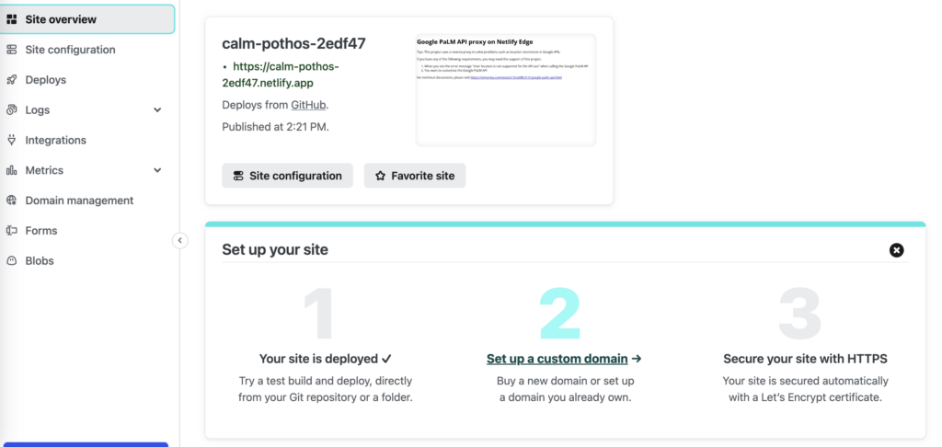Viewport: 942px width, 447px height.
Task: Click the site preview thumbnail
Action: [x=505, y=90]
